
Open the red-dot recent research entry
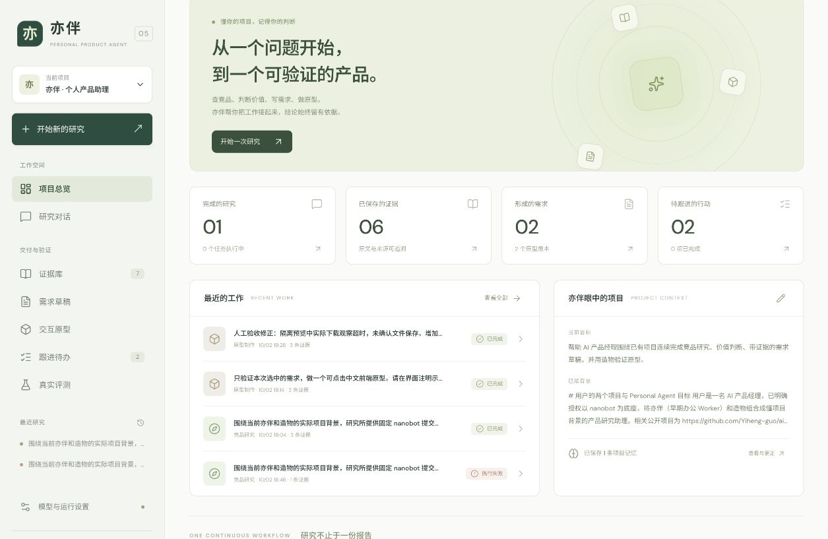82,464
